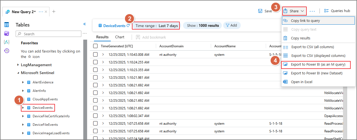Expand the DeviceEvents table arrow

[x=23, y=108]
